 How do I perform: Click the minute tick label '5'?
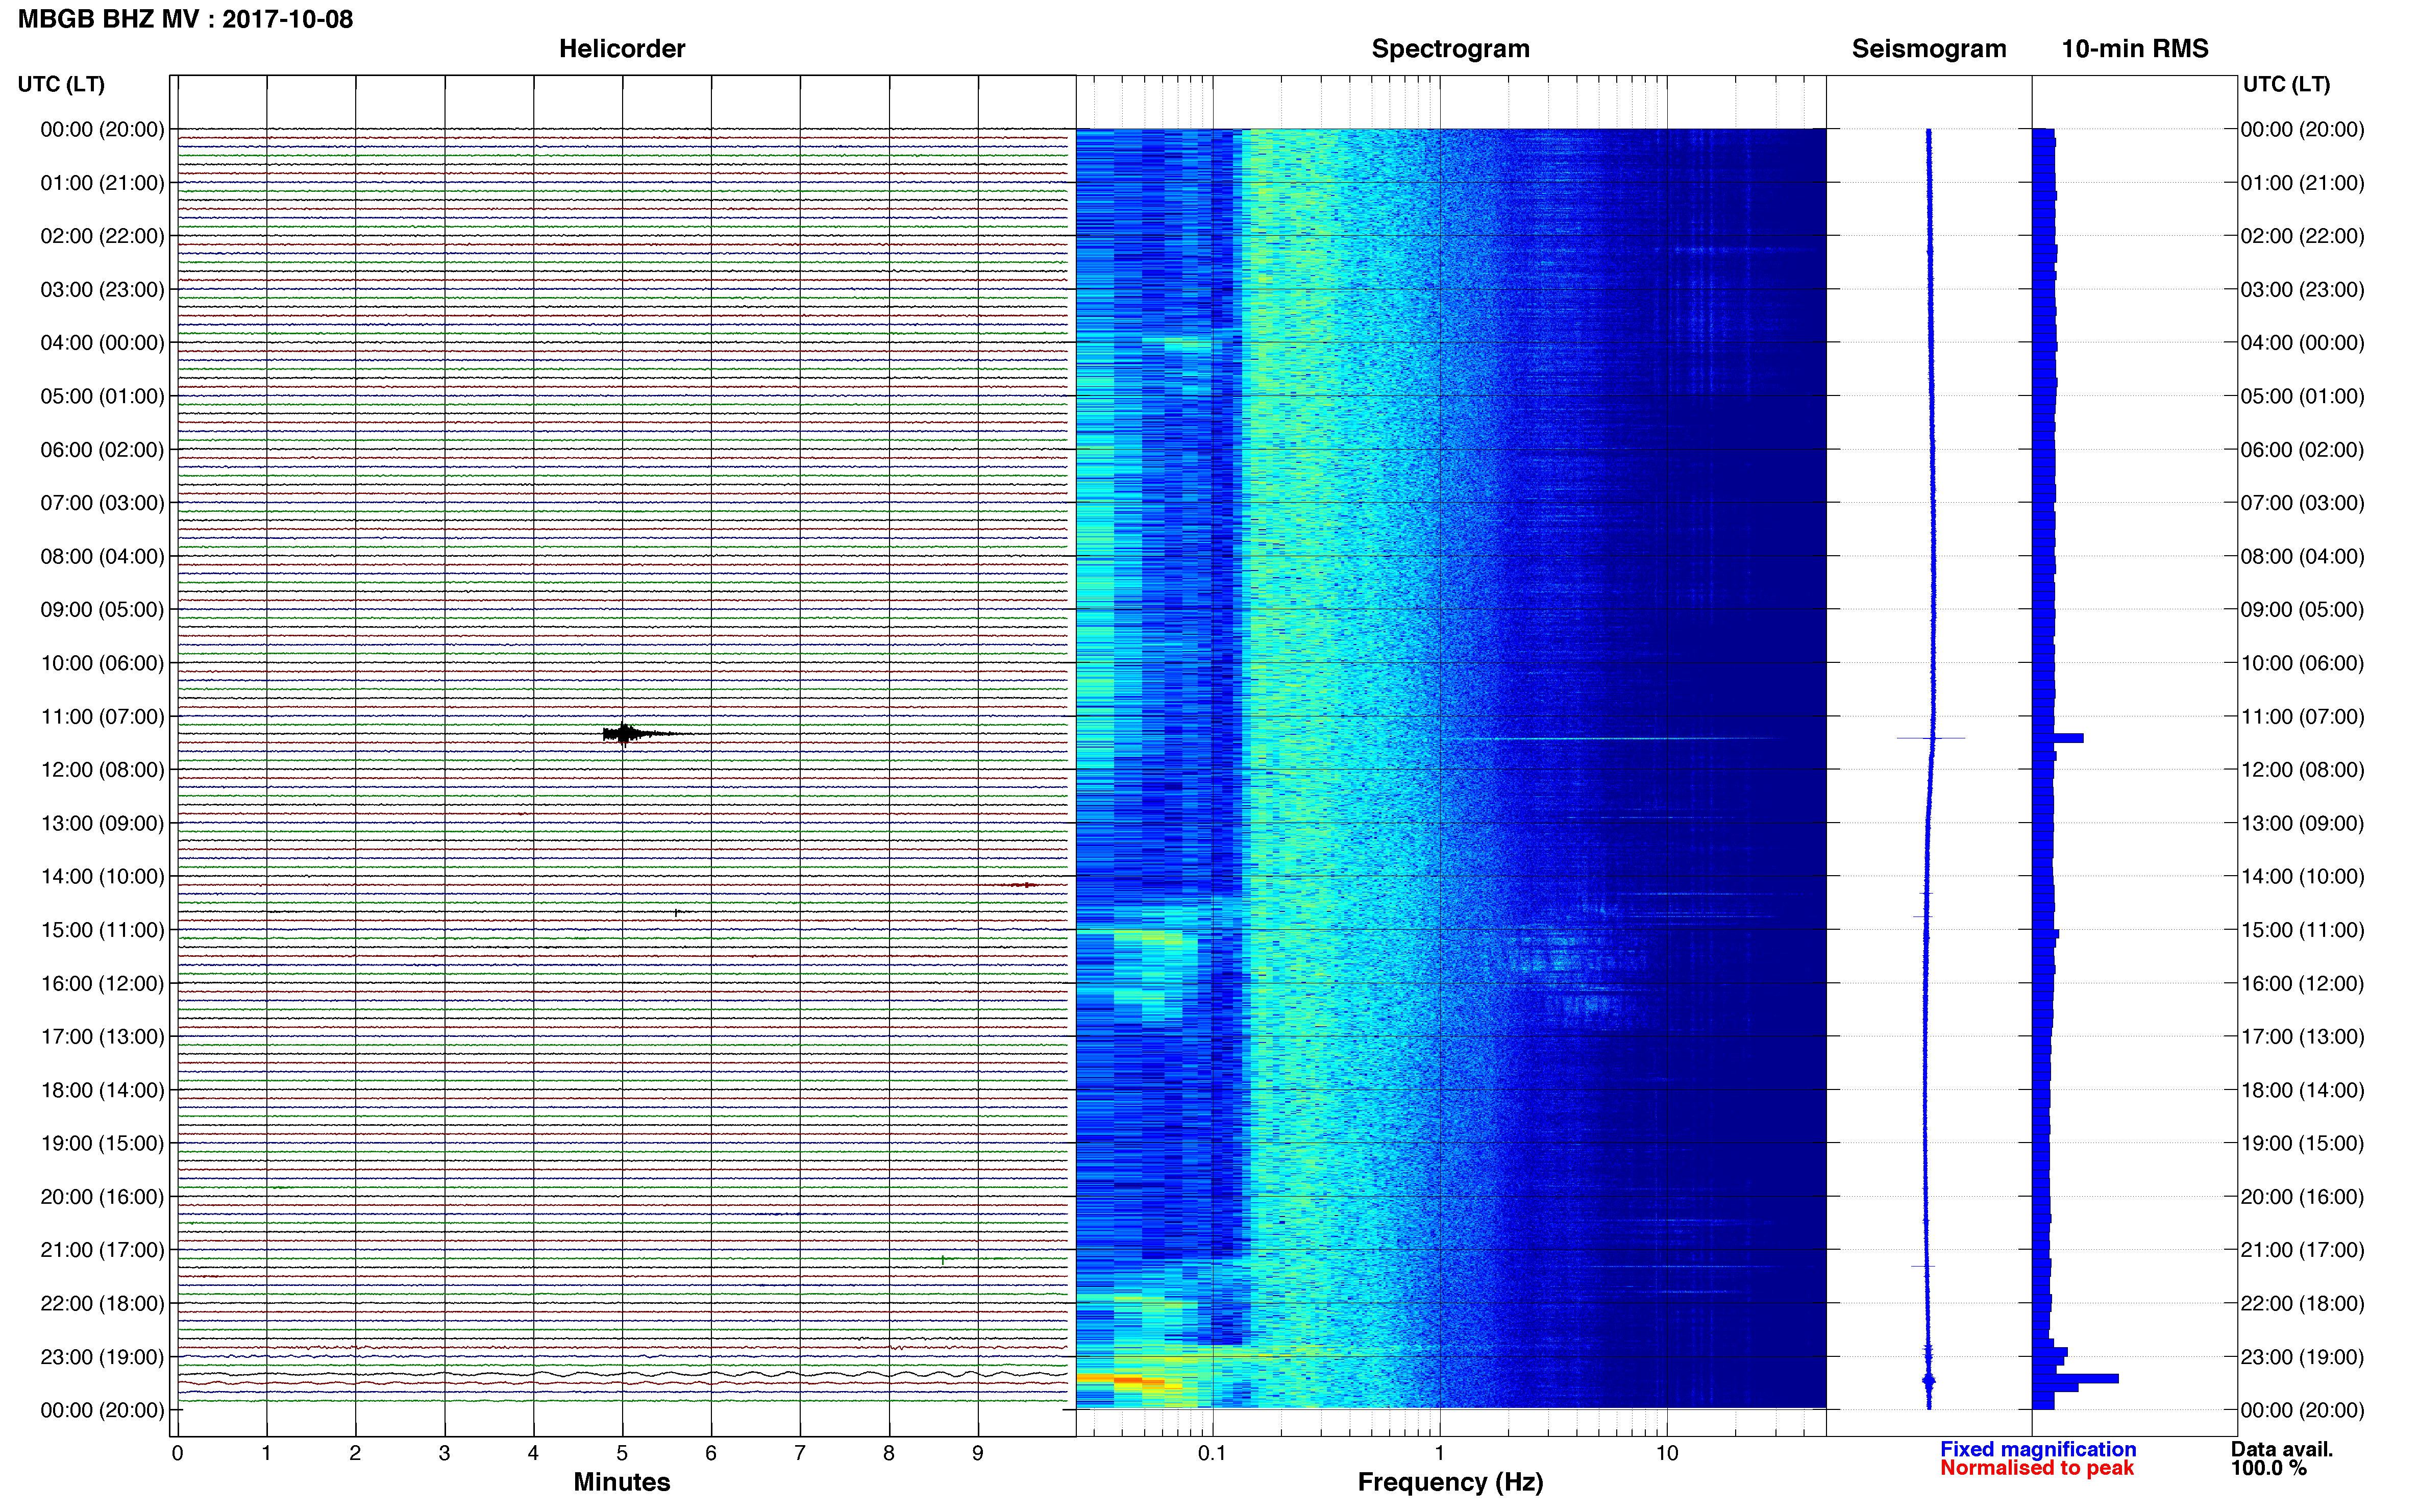pyautogui.click(x=622, y=1453)
